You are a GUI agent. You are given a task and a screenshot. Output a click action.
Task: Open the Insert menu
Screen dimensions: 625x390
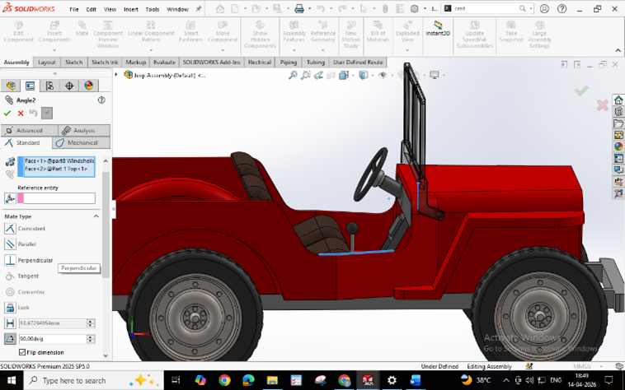pyautogui.click(x=131, y=9)
